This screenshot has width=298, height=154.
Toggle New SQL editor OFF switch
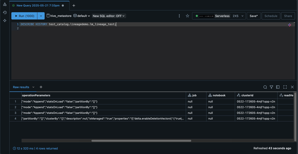pyautogui.click(x=109, y=16)
